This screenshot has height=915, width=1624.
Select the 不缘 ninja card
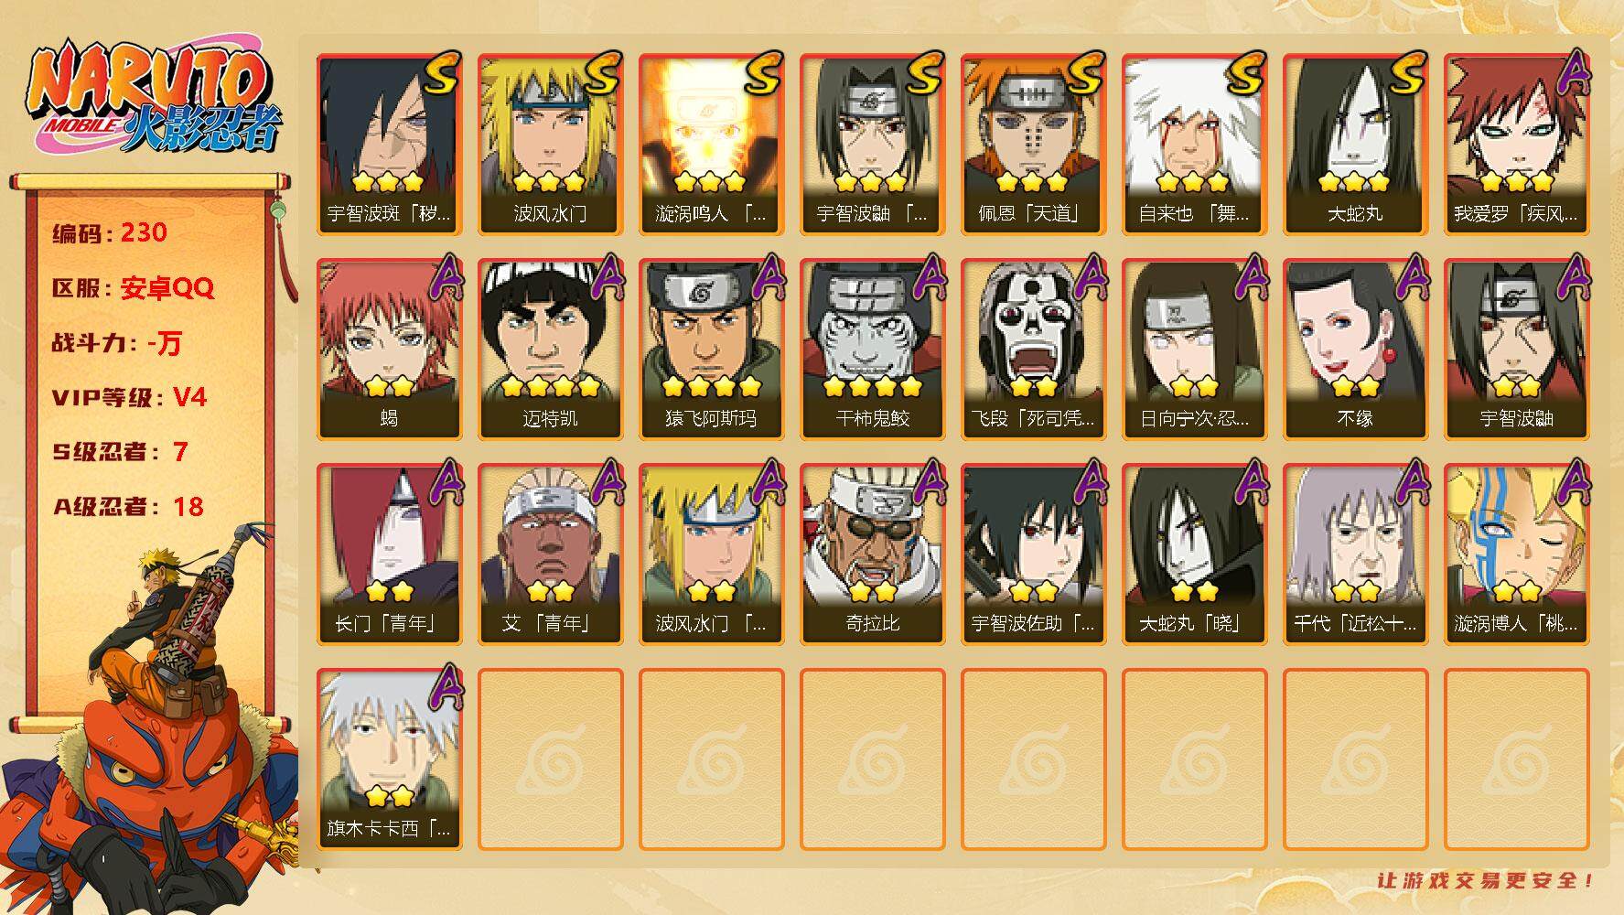[x=1355, y=349]
